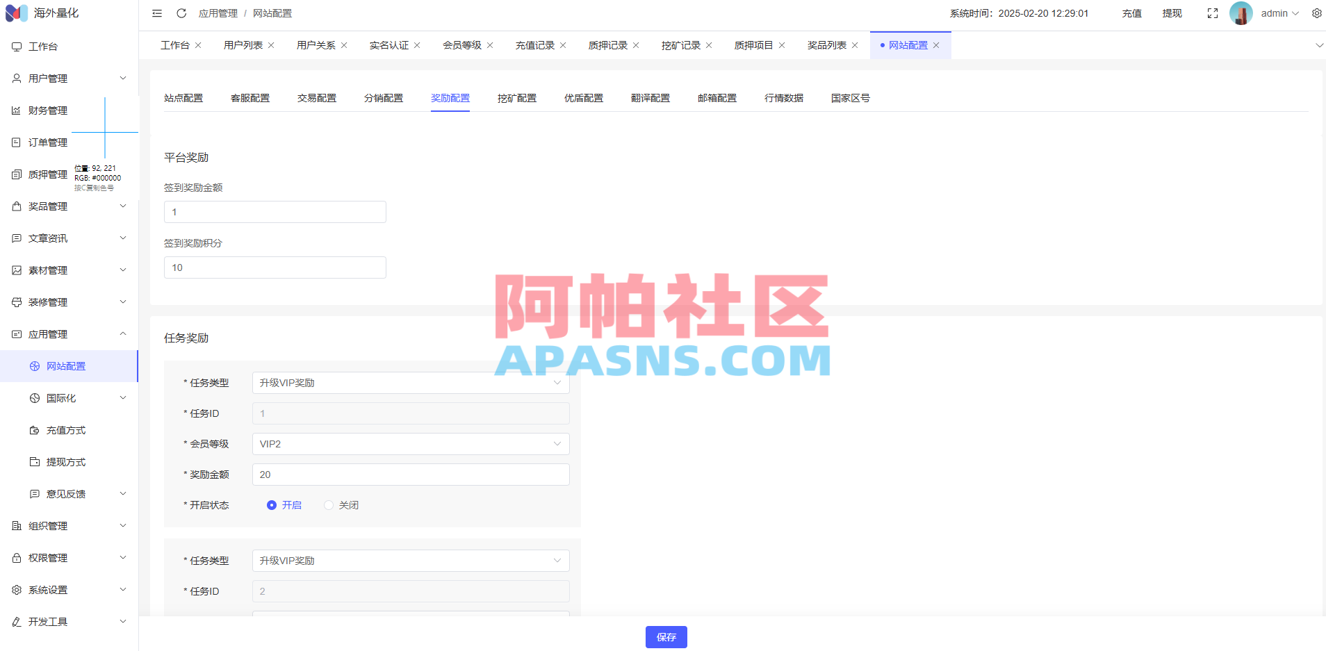Switch to the 翻译配置 tab
Image resolution: width=1326 pixels, height=651 pixels.
650,97
